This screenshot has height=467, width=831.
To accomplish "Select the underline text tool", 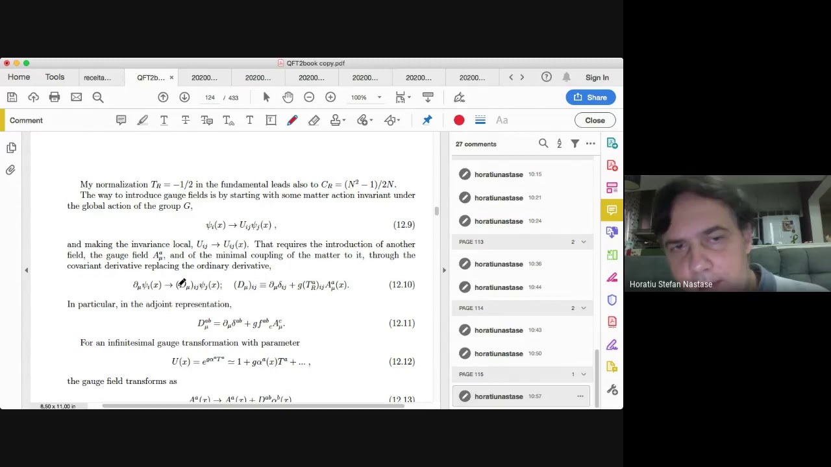I will pyautogui.click(x=164, y=120).
